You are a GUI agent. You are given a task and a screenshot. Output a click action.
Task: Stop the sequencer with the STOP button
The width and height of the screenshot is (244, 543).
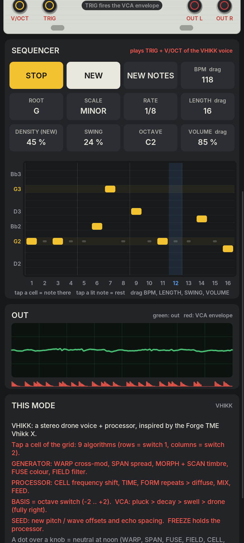pos(36,75)
